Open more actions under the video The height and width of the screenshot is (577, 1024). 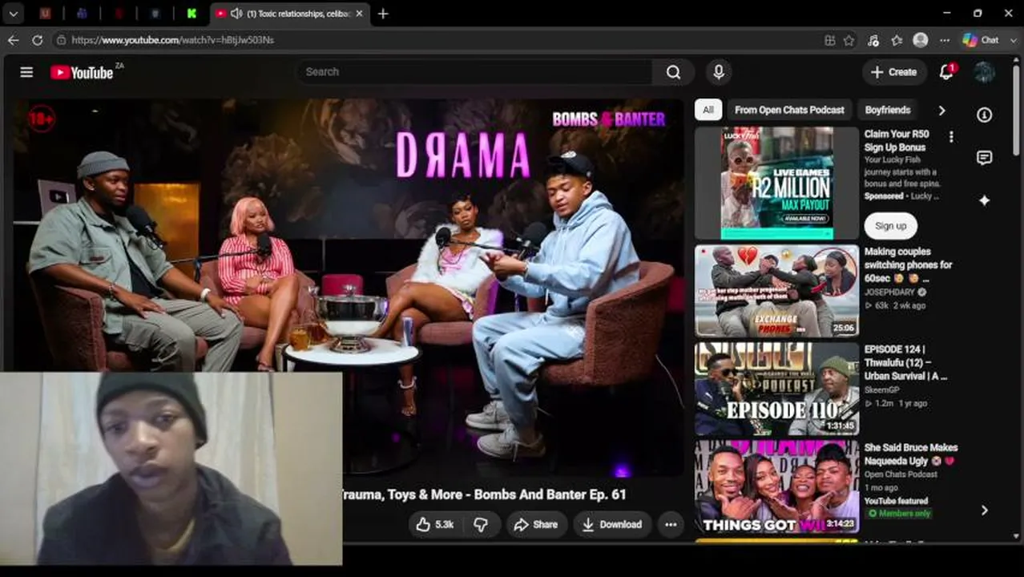point(671,525)
